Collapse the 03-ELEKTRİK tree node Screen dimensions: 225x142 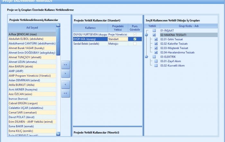coord(146,57)
